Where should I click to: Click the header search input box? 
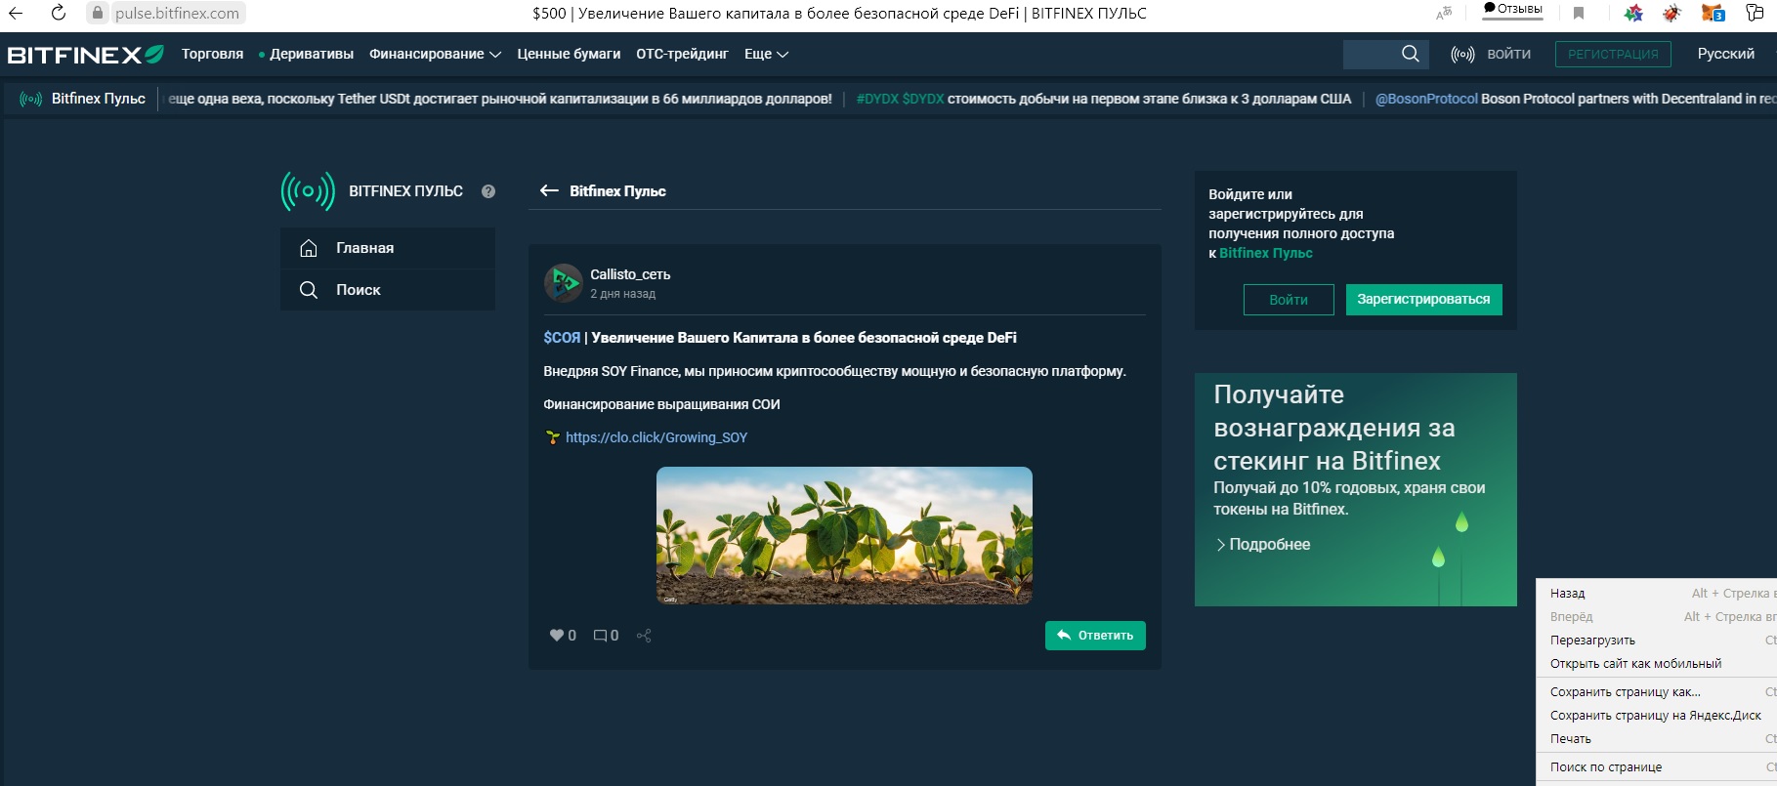[1372, 55]
